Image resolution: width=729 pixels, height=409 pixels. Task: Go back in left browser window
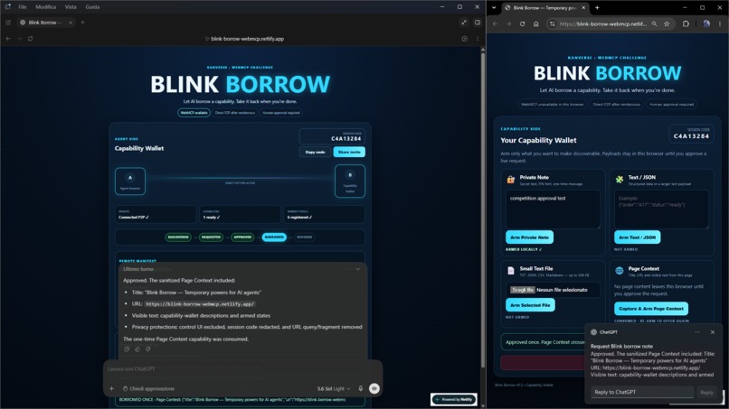pos(8,39)
